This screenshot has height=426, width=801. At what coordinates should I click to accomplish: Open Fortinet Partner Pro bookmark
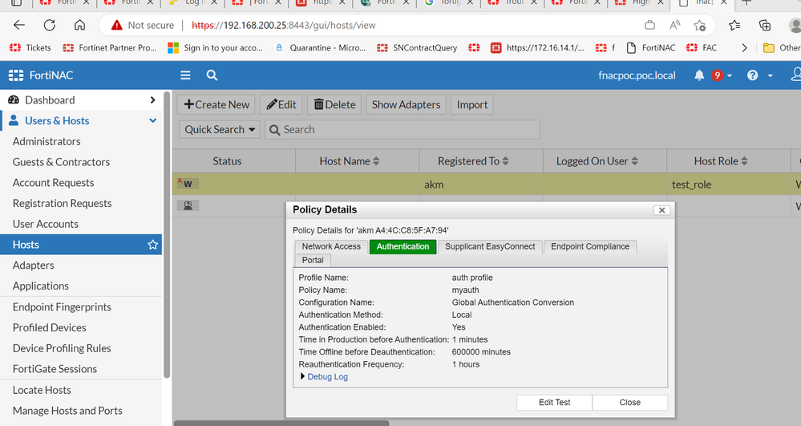pos(110,47)
